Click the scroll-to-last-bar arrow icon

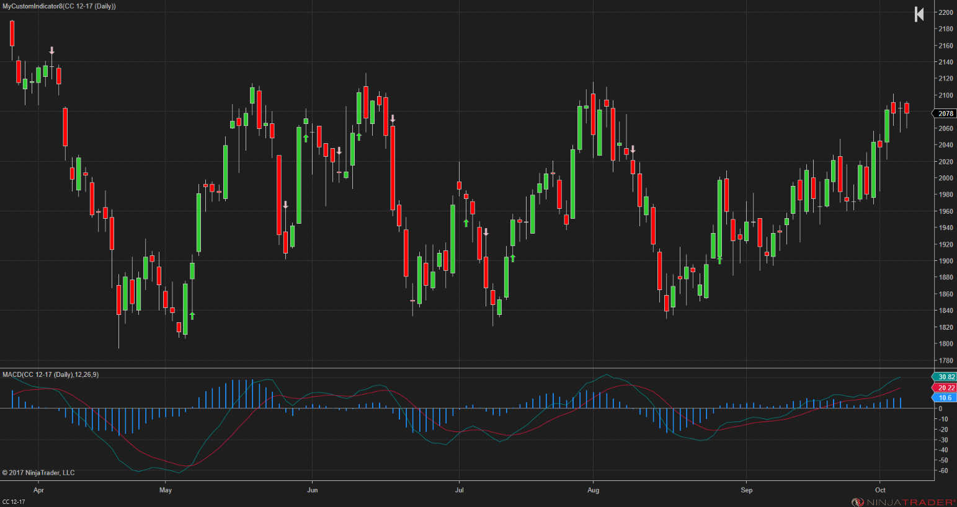point(919,14)
